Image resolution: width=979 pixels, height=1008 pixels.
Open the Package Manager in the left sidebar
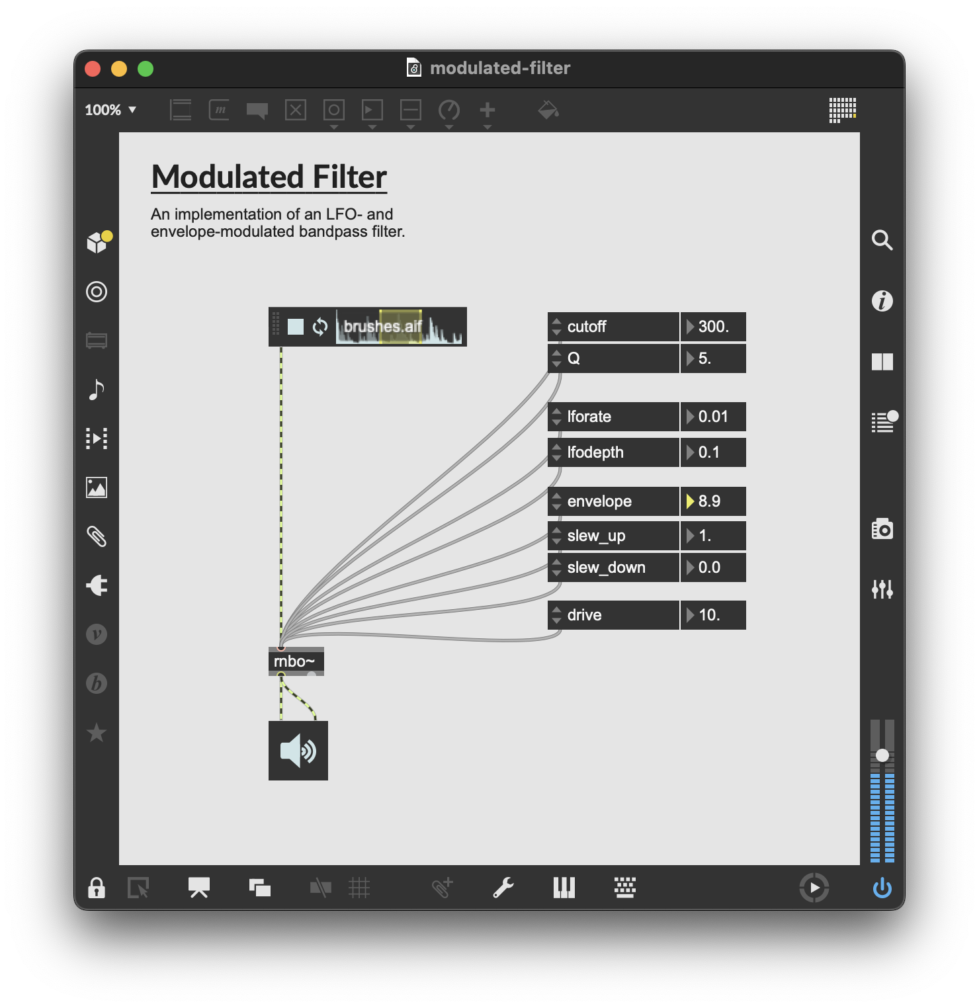98,241
